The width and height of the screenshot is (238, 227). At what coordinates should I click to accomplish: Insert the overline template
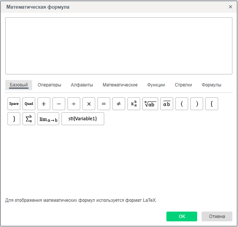(x=167, y=104)
